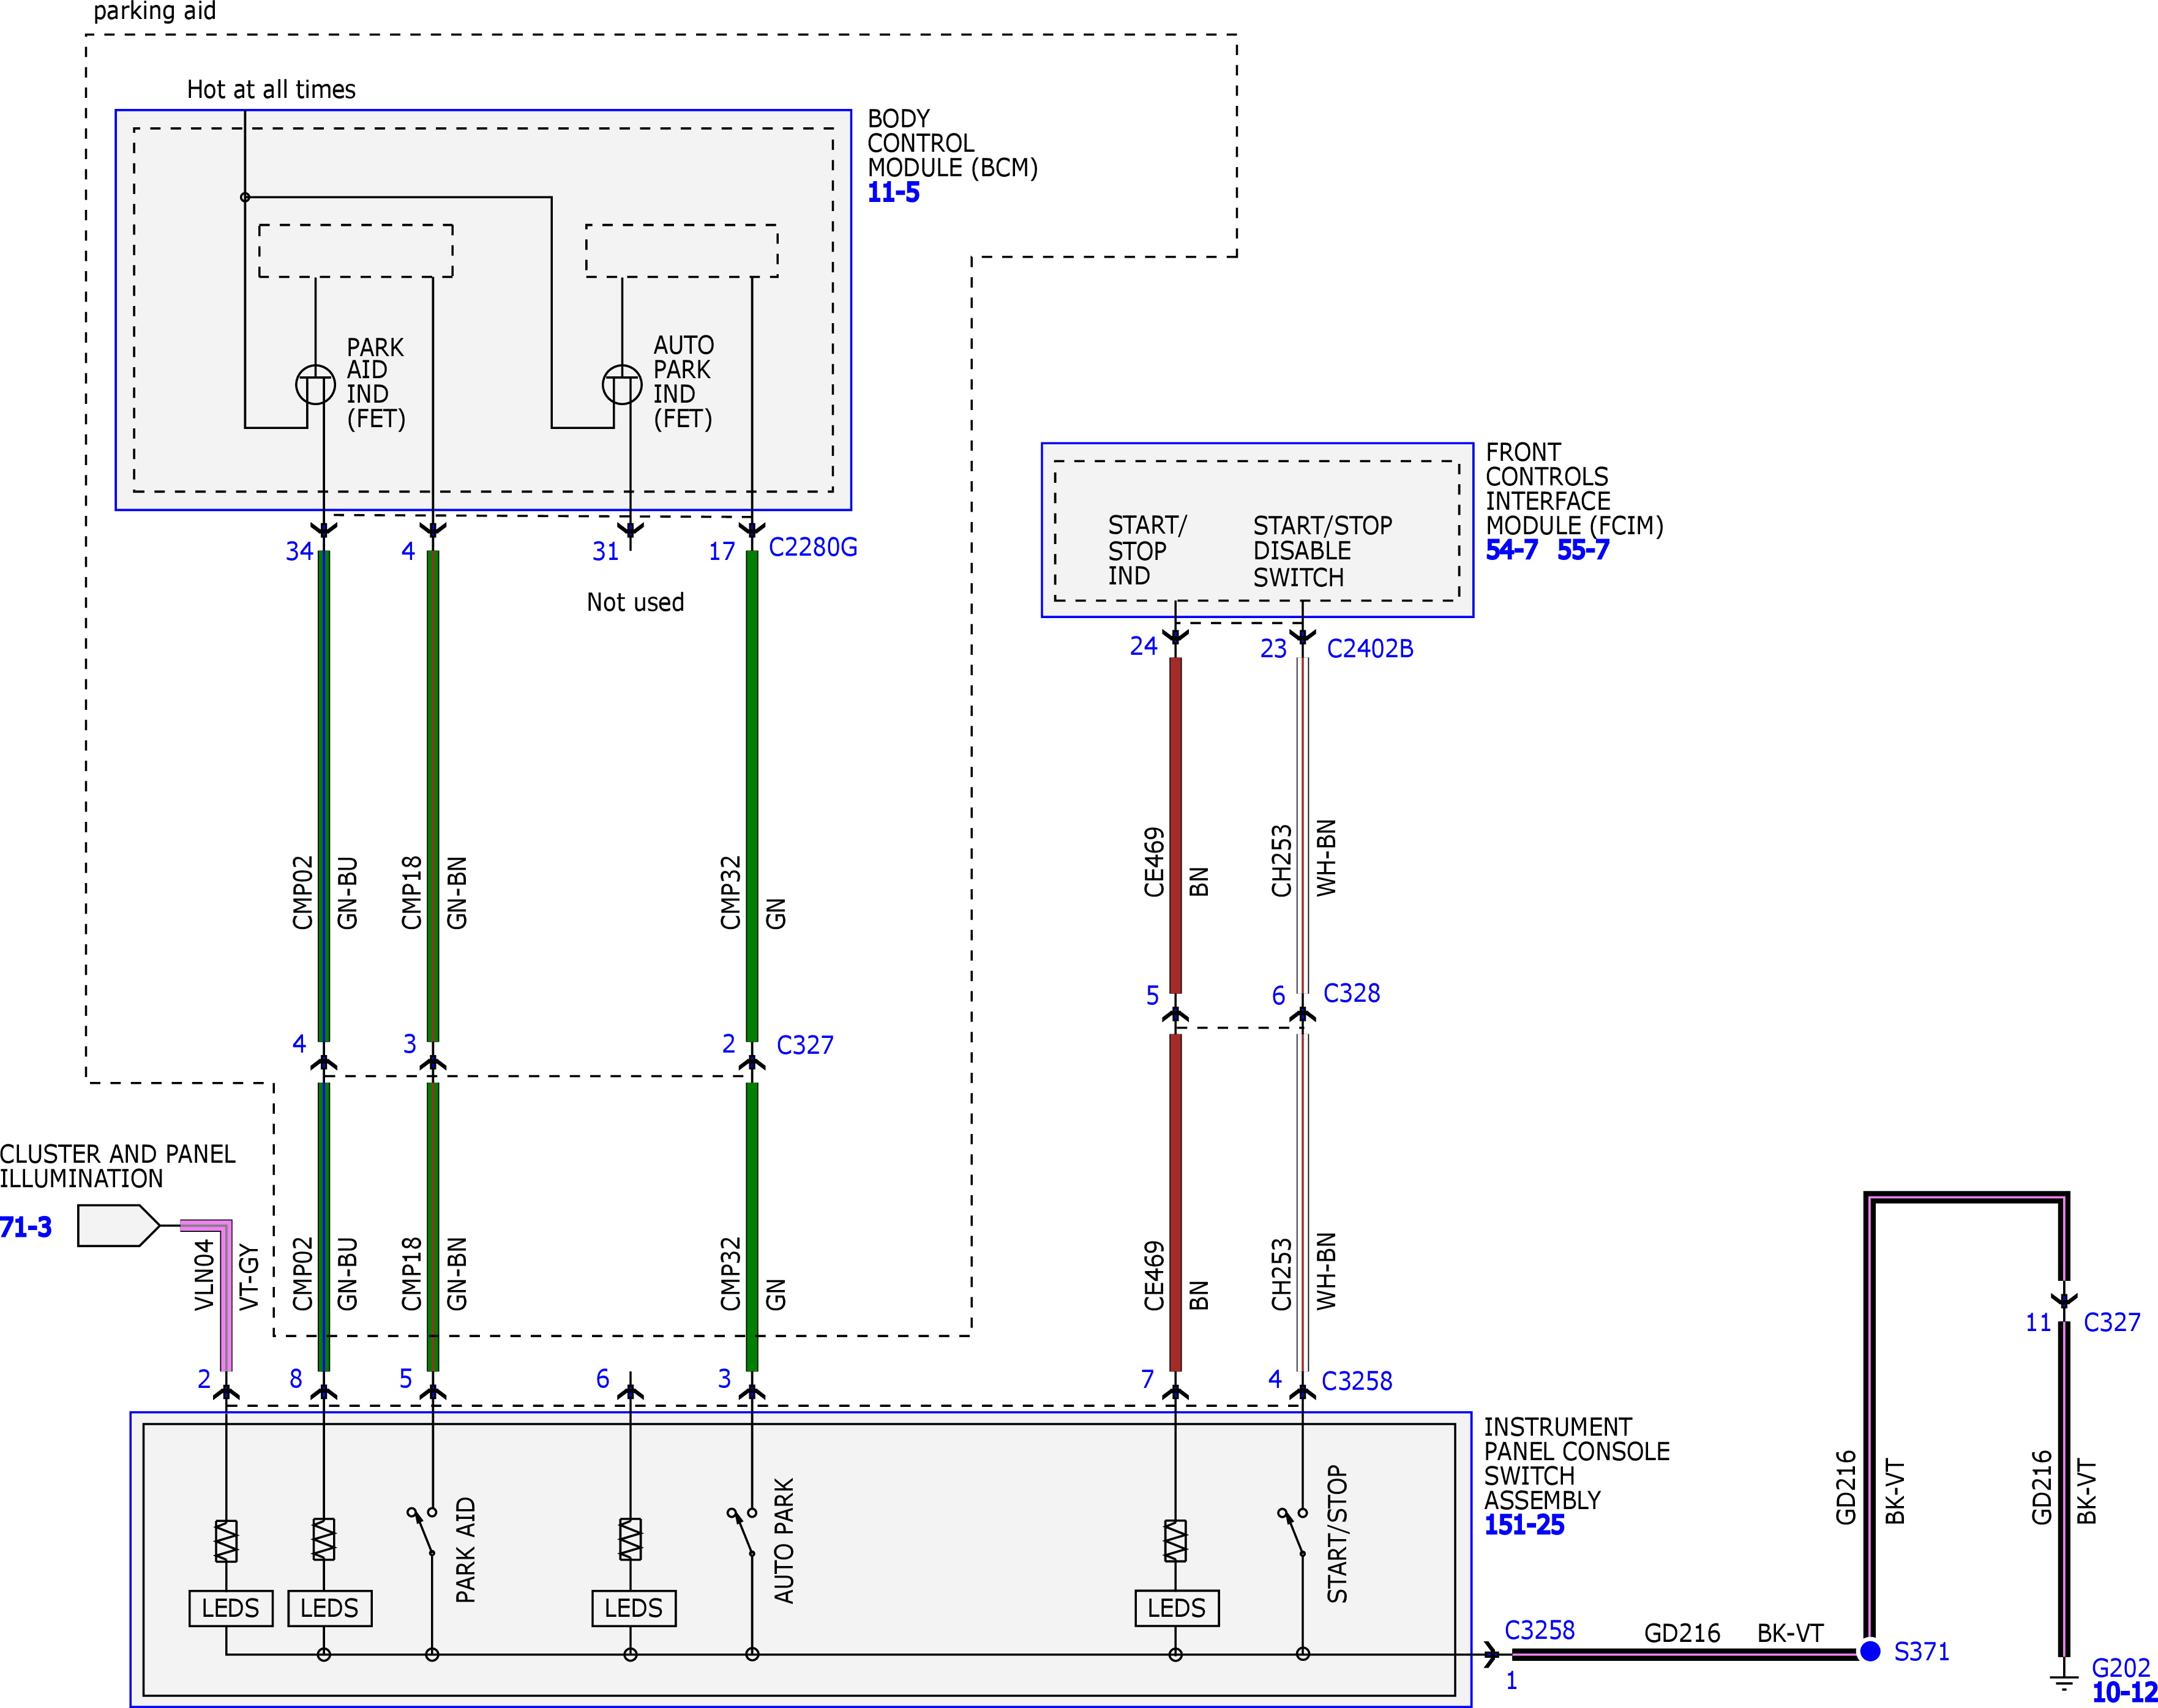Click the S371 splice dot
This screenshot has width=2158, height=1708.
1869,1651
